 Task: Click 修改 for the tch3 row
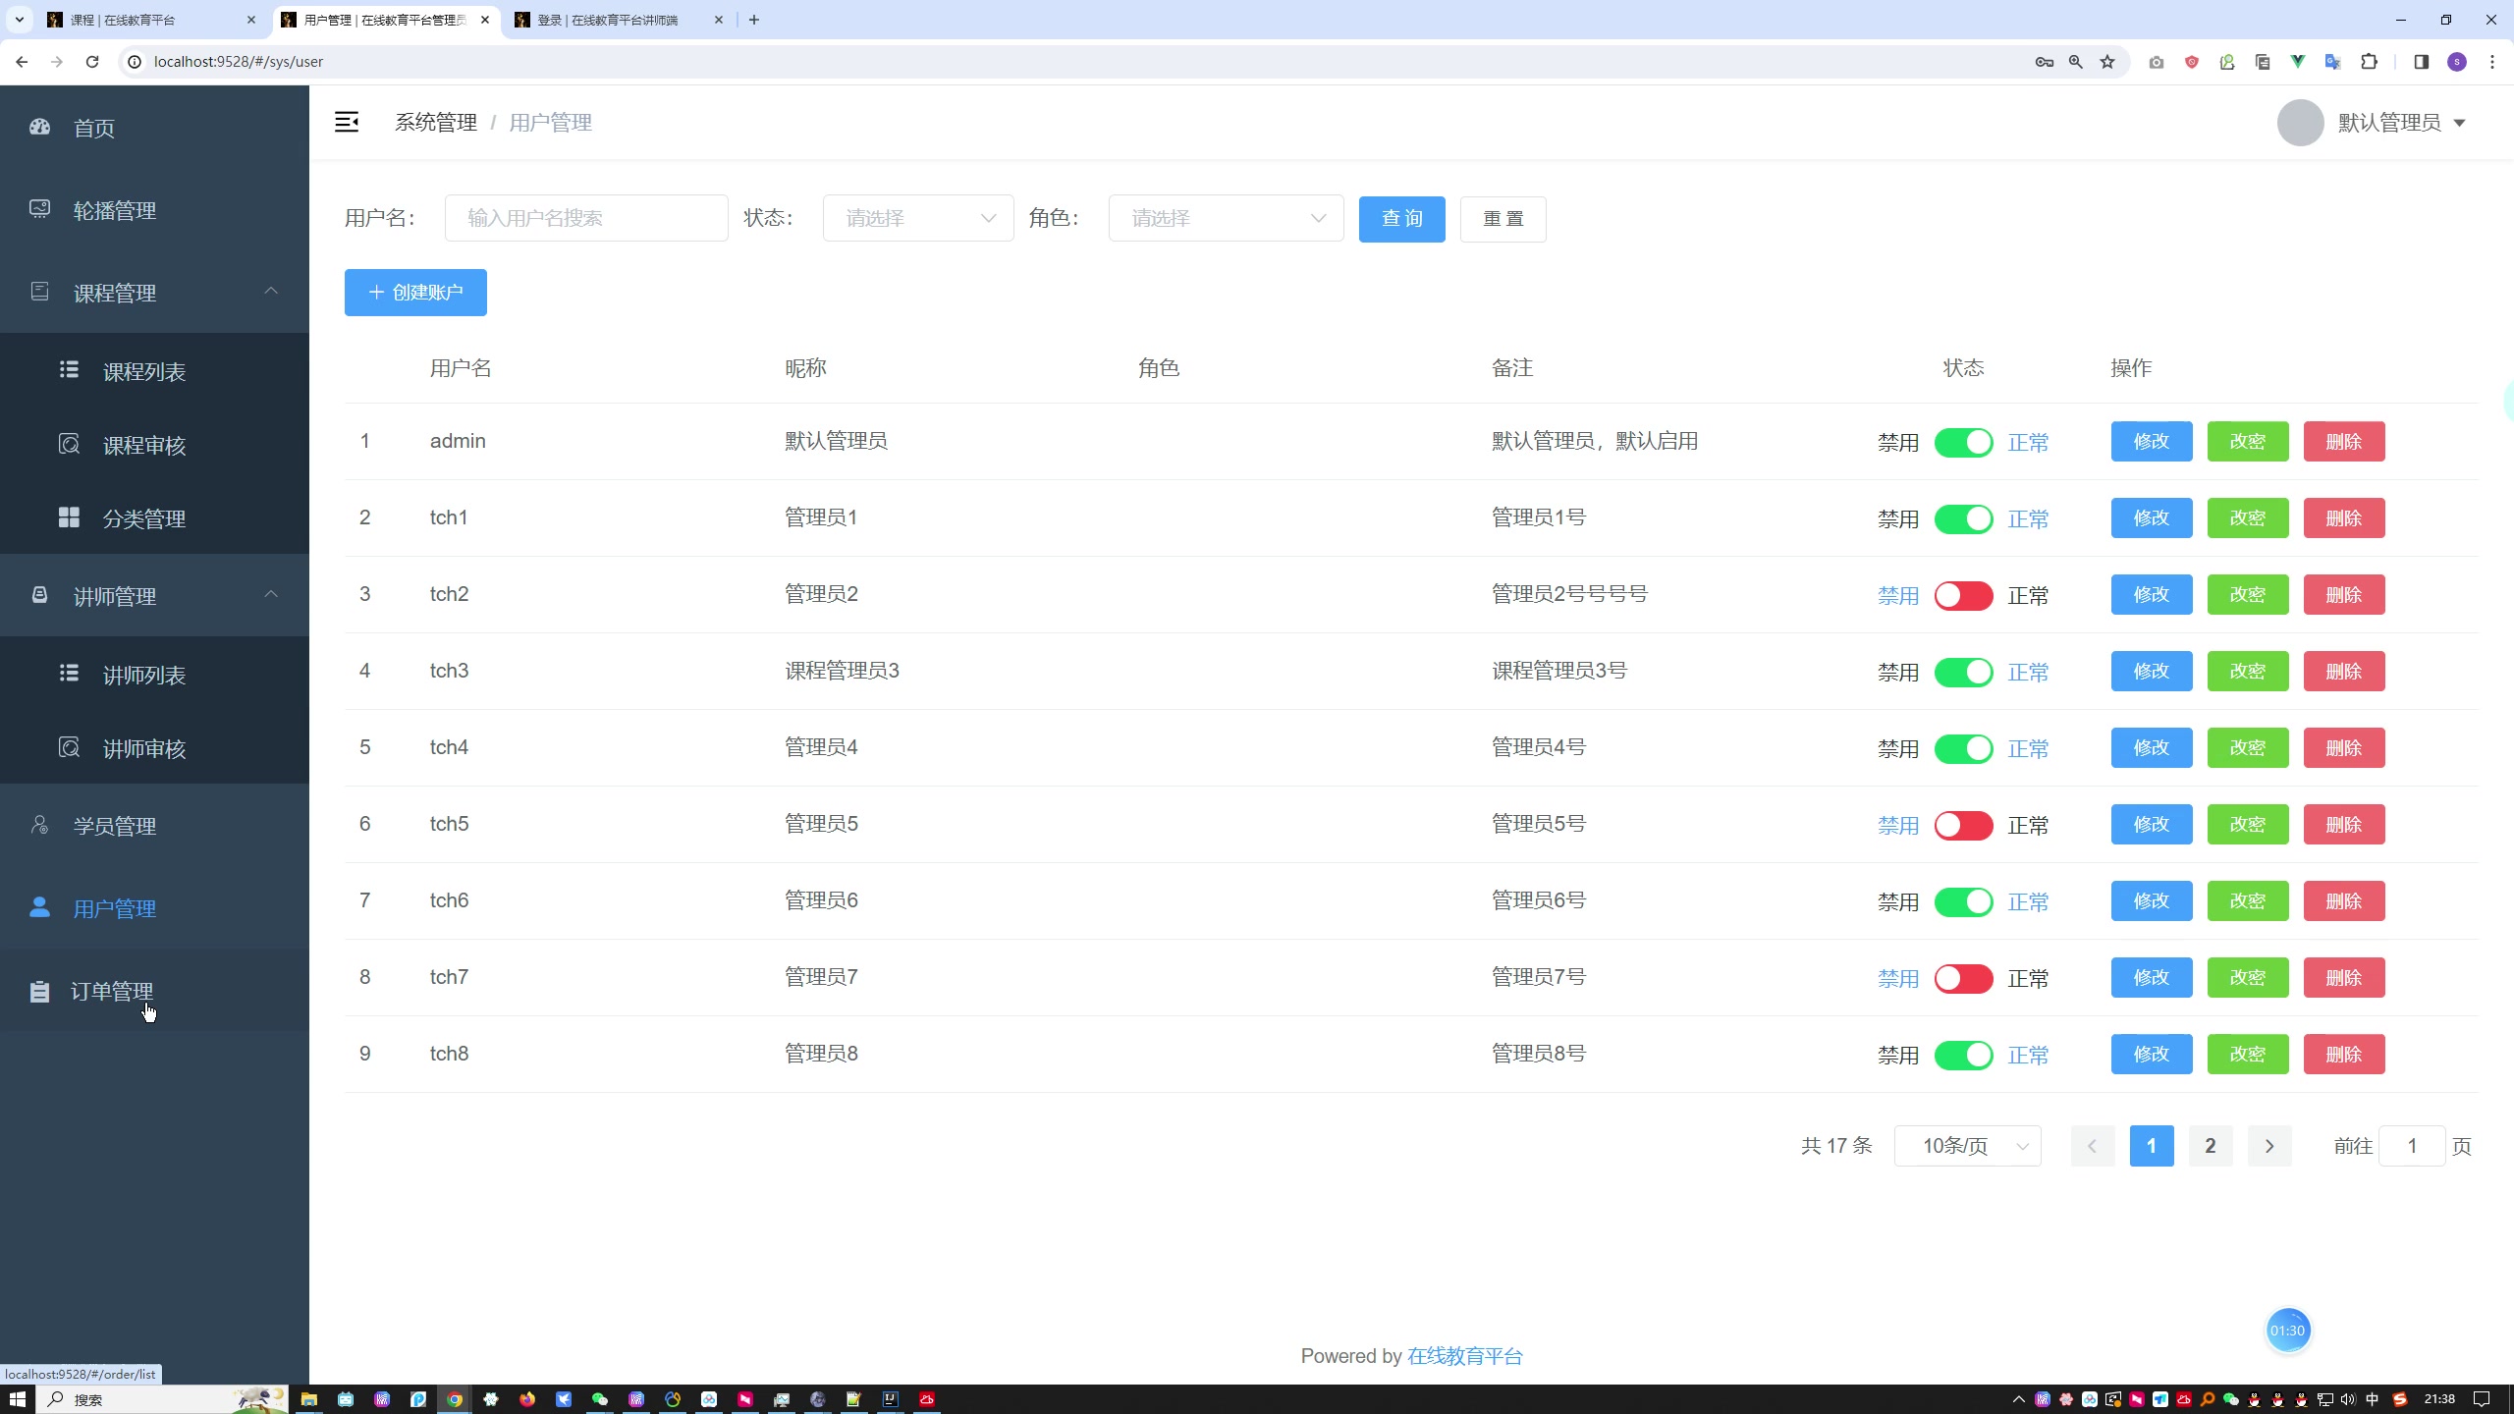pyautogui.click(x=2152, y=672)
